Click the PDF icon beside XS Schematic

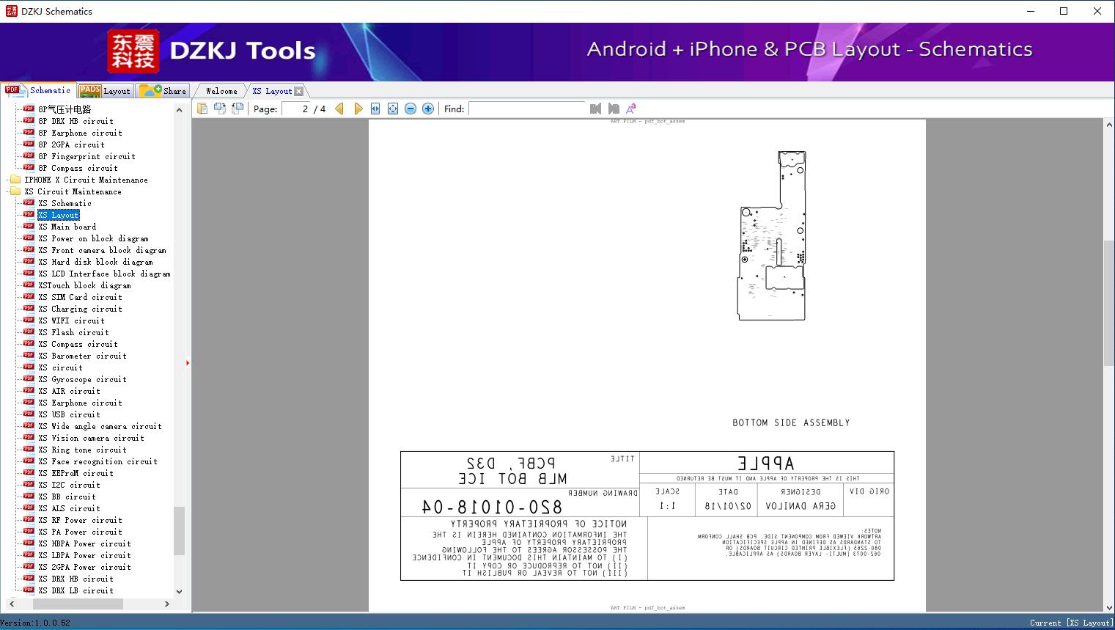tap(29, 202)
